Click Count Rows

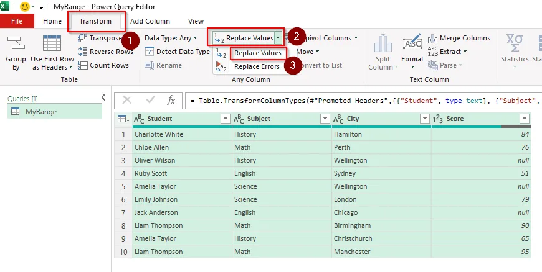click(x=103, y=65)
